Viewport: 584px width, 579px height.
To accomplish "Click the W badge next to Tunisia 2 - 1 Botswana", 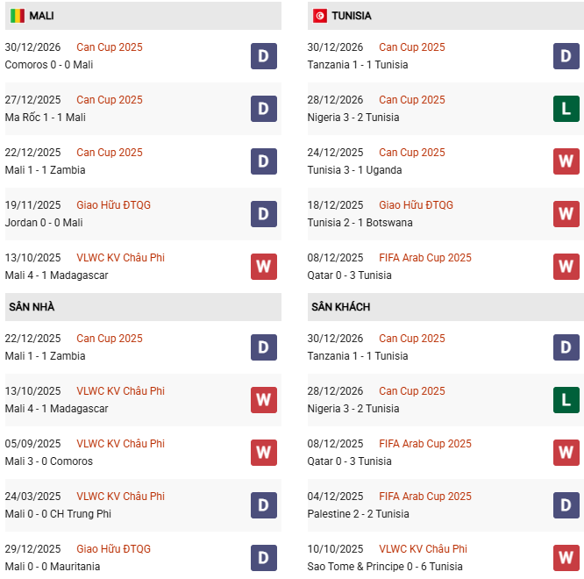I will [566, 214].
